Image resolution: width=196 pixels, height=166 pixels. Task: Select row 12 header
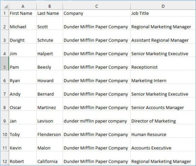(4, 158)
